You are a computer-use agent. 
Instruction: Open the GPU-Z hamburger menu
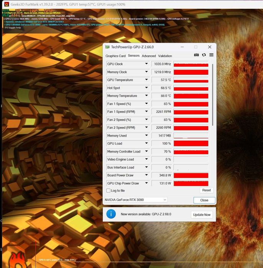click(x=211, y=55)
